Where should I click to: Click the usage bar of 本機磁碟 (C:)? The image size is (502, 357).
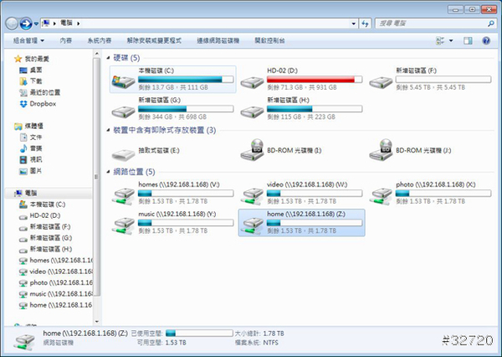[x=186, y=80]
